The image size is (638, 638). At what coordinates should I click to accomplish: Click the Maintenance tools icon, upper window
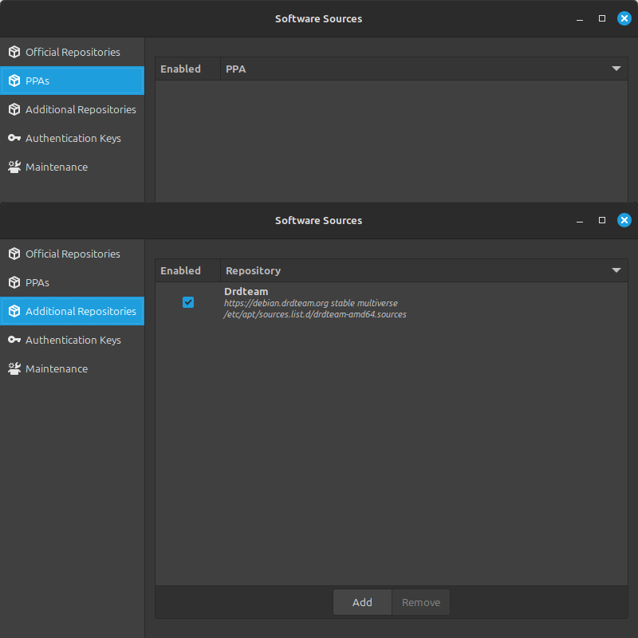(14, 167)
